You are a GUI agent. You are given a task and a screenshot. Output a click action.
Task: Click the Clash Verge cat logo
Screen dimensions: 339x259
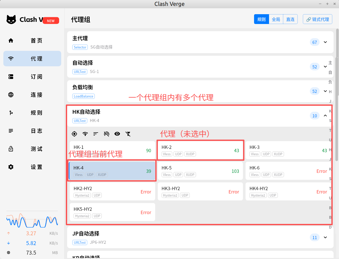[11, 20]
